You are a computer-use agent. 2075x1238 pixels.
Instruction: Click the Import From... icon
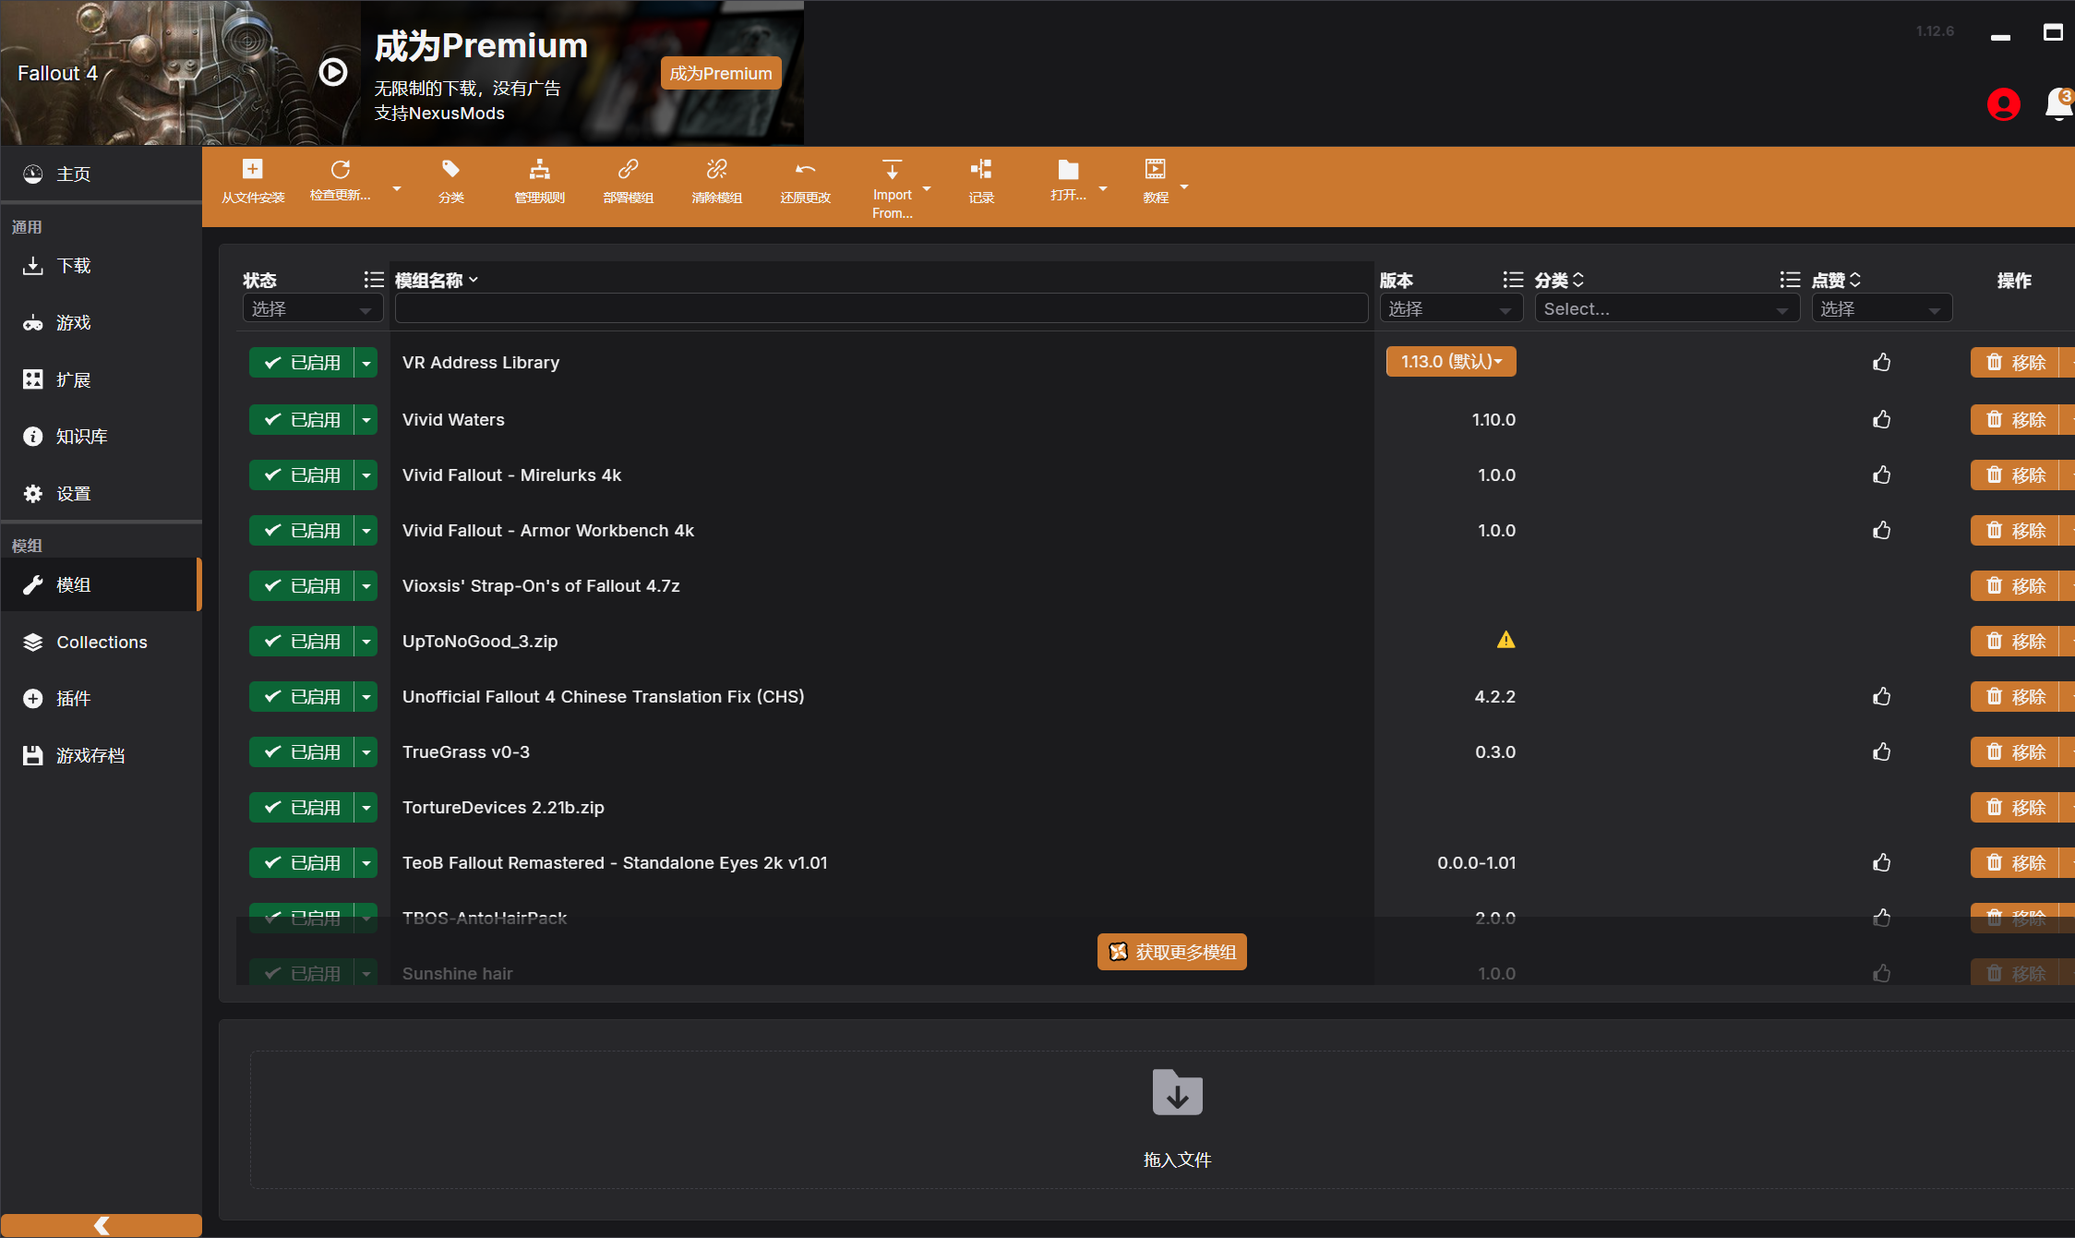[x=892, y=169]
